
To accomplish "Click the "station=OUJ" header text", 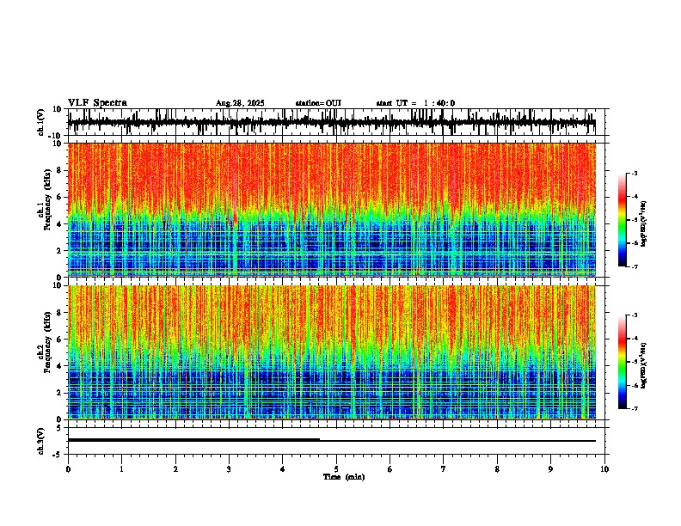I will [x=318, y=103].
